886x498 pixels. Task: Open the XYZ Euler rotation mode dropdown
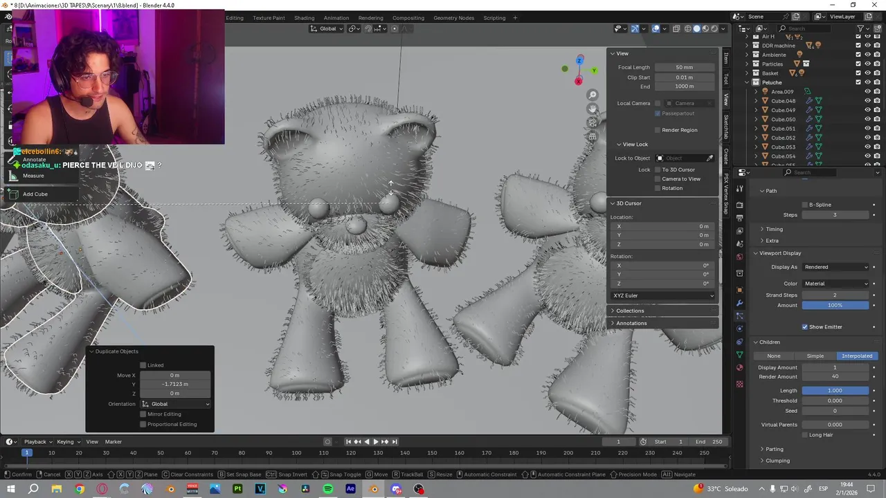(x=663, y=295)
